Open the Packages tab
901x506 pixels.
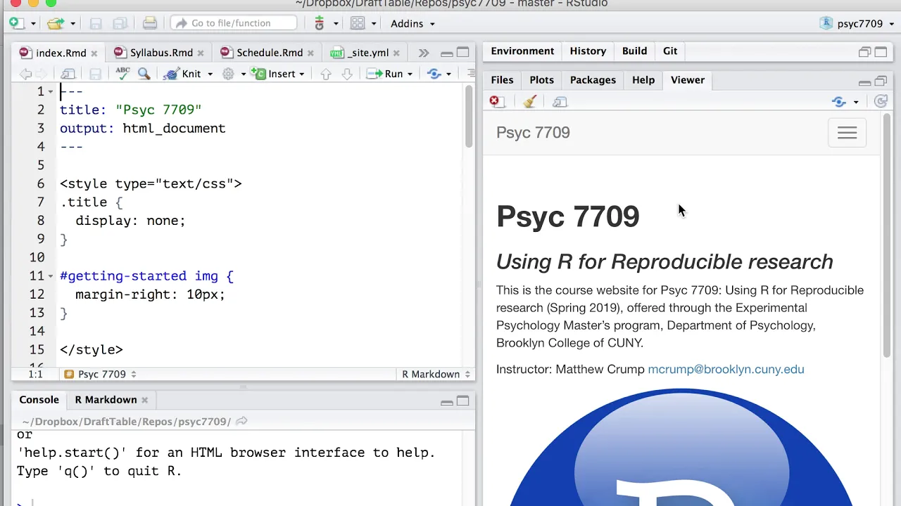pos(593,79)
